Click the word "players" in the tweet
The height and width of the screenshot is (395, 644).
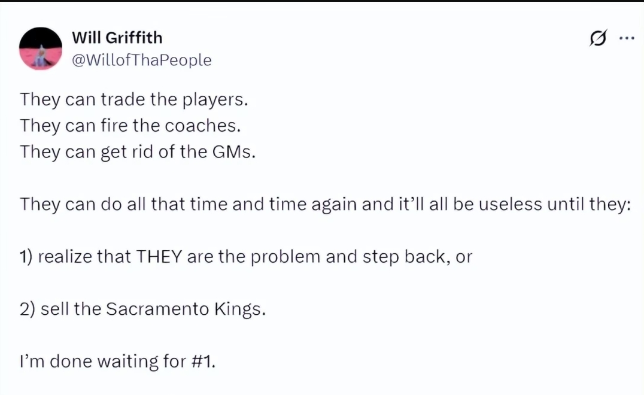(212, 99)
